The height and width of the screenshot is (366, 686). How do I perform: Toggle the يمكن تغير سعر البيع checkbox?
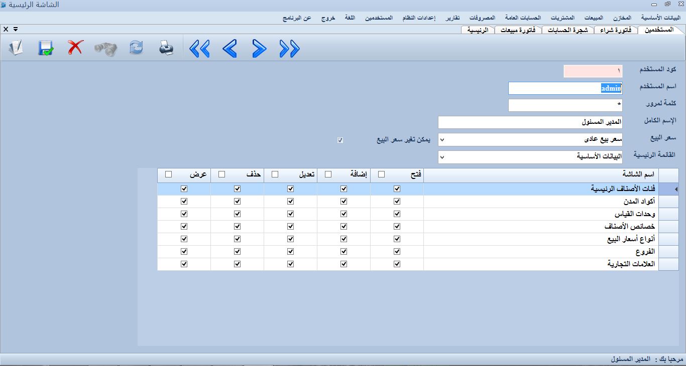click(x=340, y=140)
